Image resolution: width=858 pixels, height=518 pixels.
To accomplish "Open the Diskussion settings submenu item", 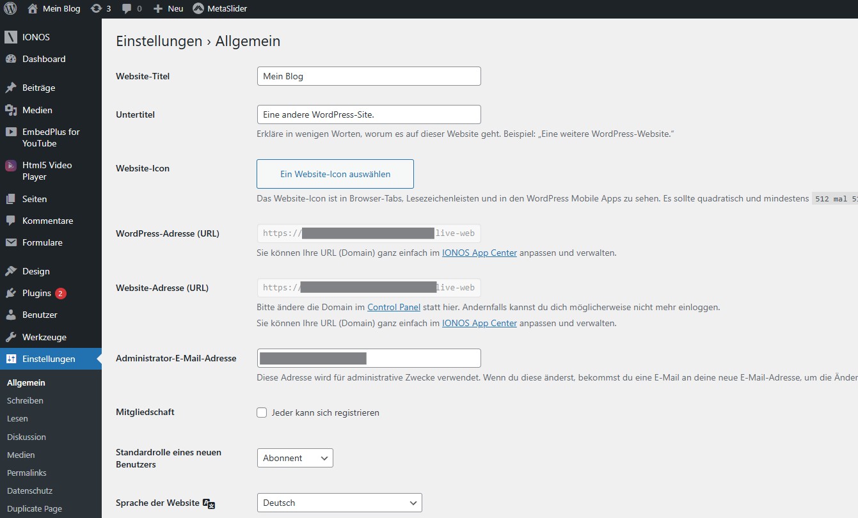I will pyautogui.click(x=26, y=437).
